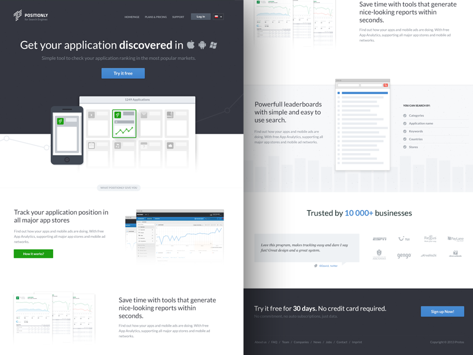The width and height of the screenshot is (473, 355).
Task: Click the check mark next to Categories
Action: point(405,115)
